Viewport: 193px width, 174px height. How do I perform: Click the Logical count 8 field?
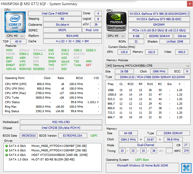[x=98, y=19]
